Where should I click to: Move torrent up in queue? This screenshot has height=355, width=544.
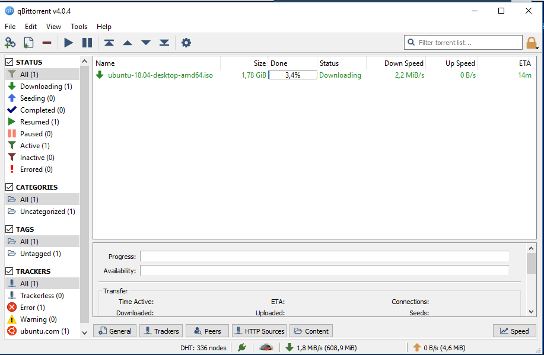(128, 43)
